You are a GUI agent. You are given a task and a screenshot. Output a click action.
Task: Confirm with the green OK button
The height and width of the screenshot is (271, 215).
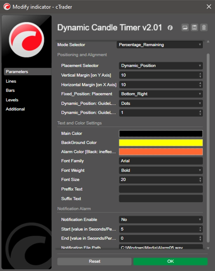171,261
